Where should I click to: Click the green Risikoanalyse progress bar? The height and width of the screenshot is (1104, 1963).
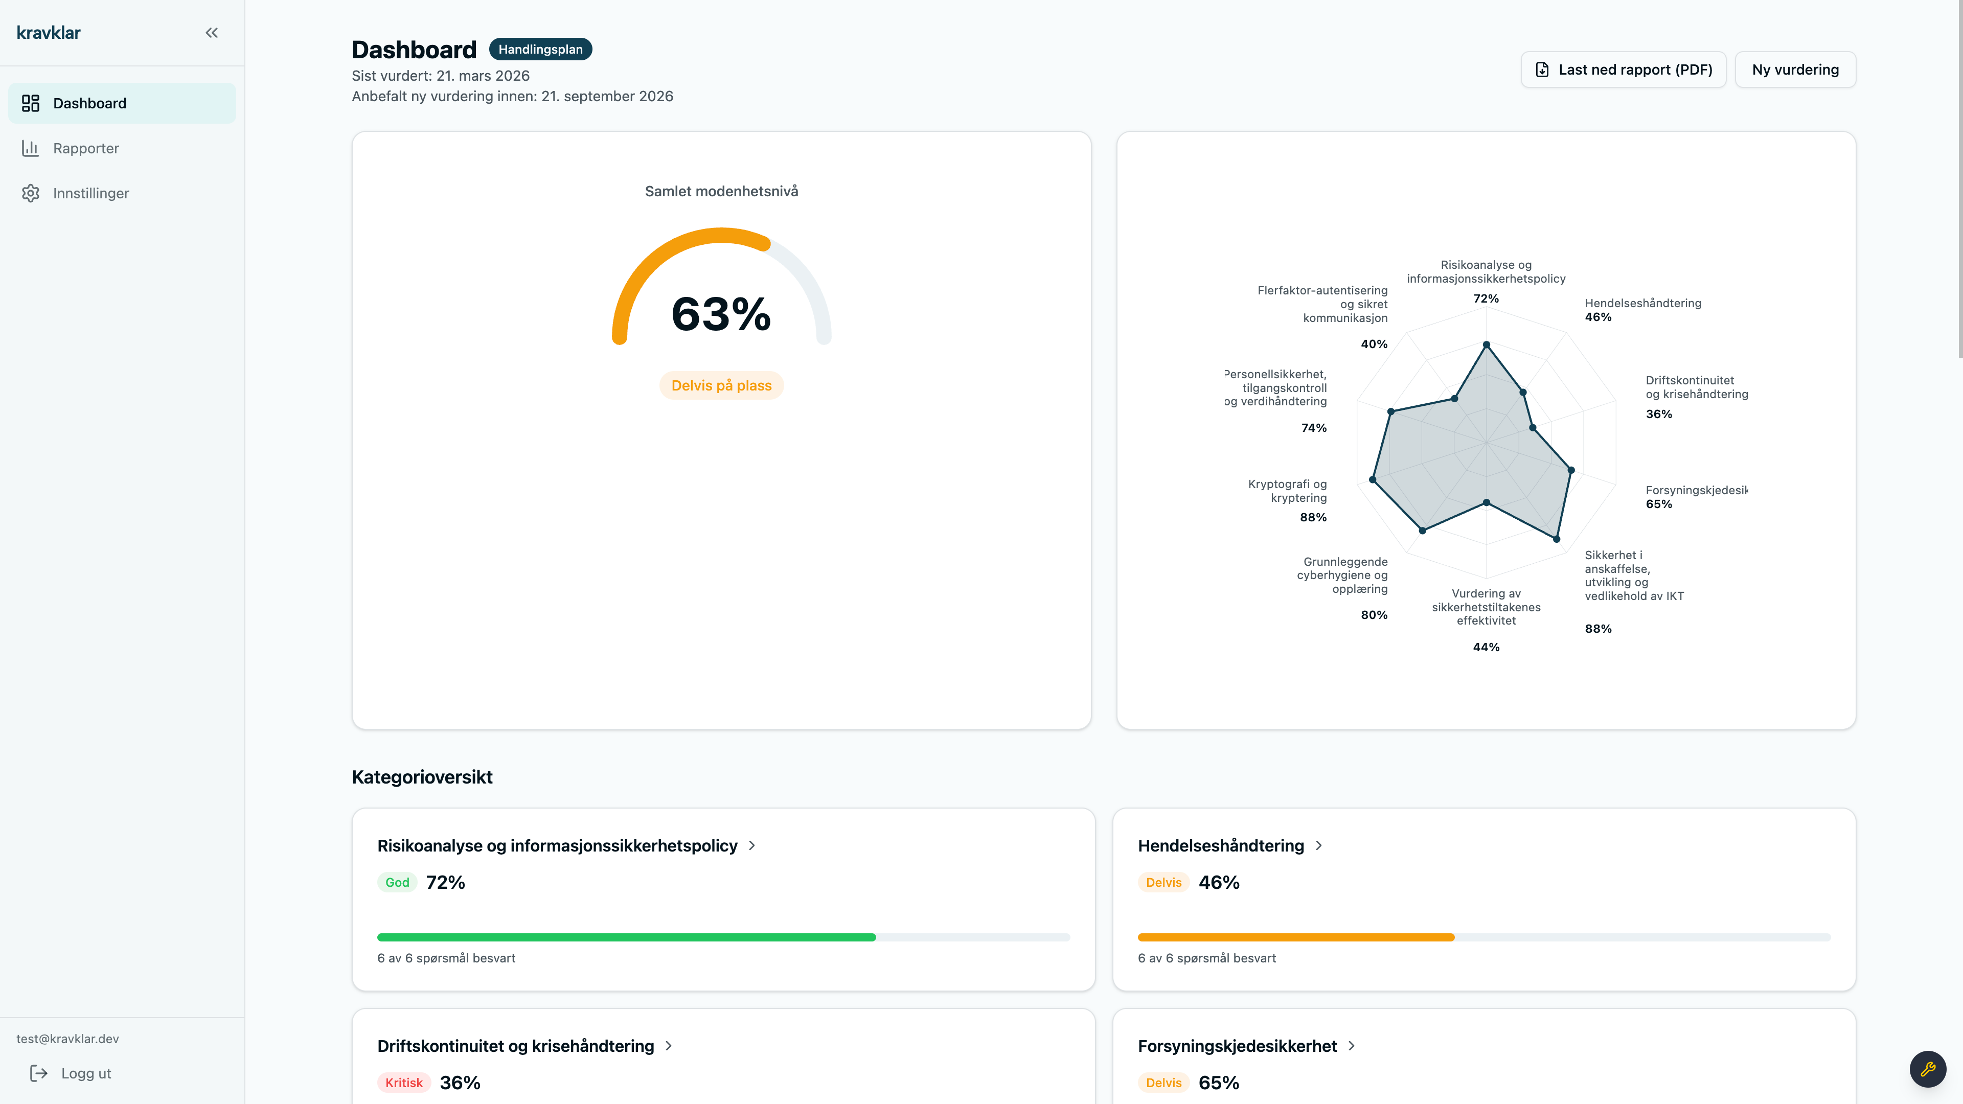(626, 937)
